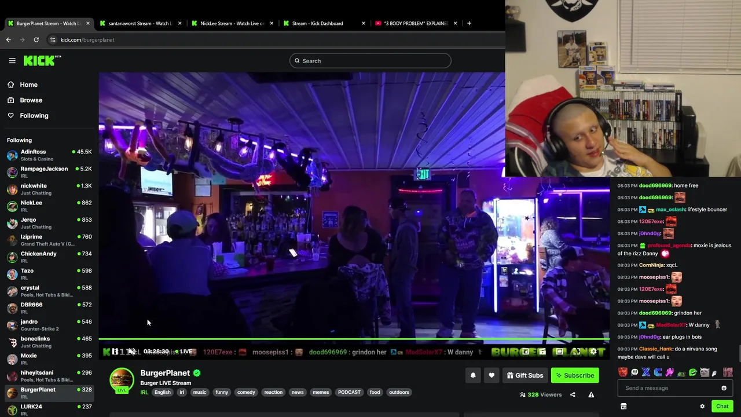
Task: Toggle picture-in-picture mini player
Action: click(x=526, y=352)
